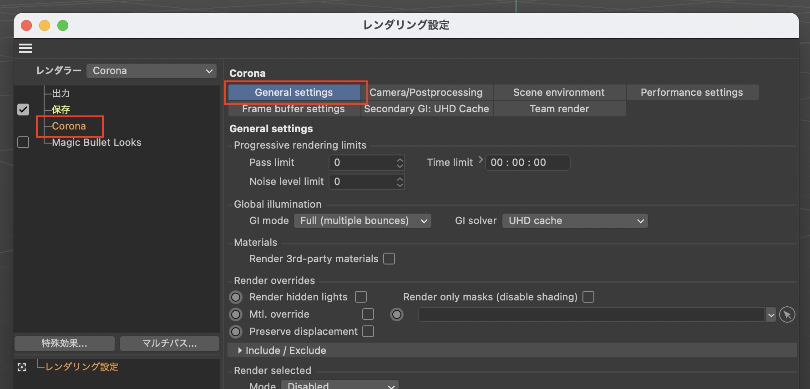The height and width of the screenshot is (389, 810).
Task: Click the Pass limit stepper arrows
Action: (400, 163)
